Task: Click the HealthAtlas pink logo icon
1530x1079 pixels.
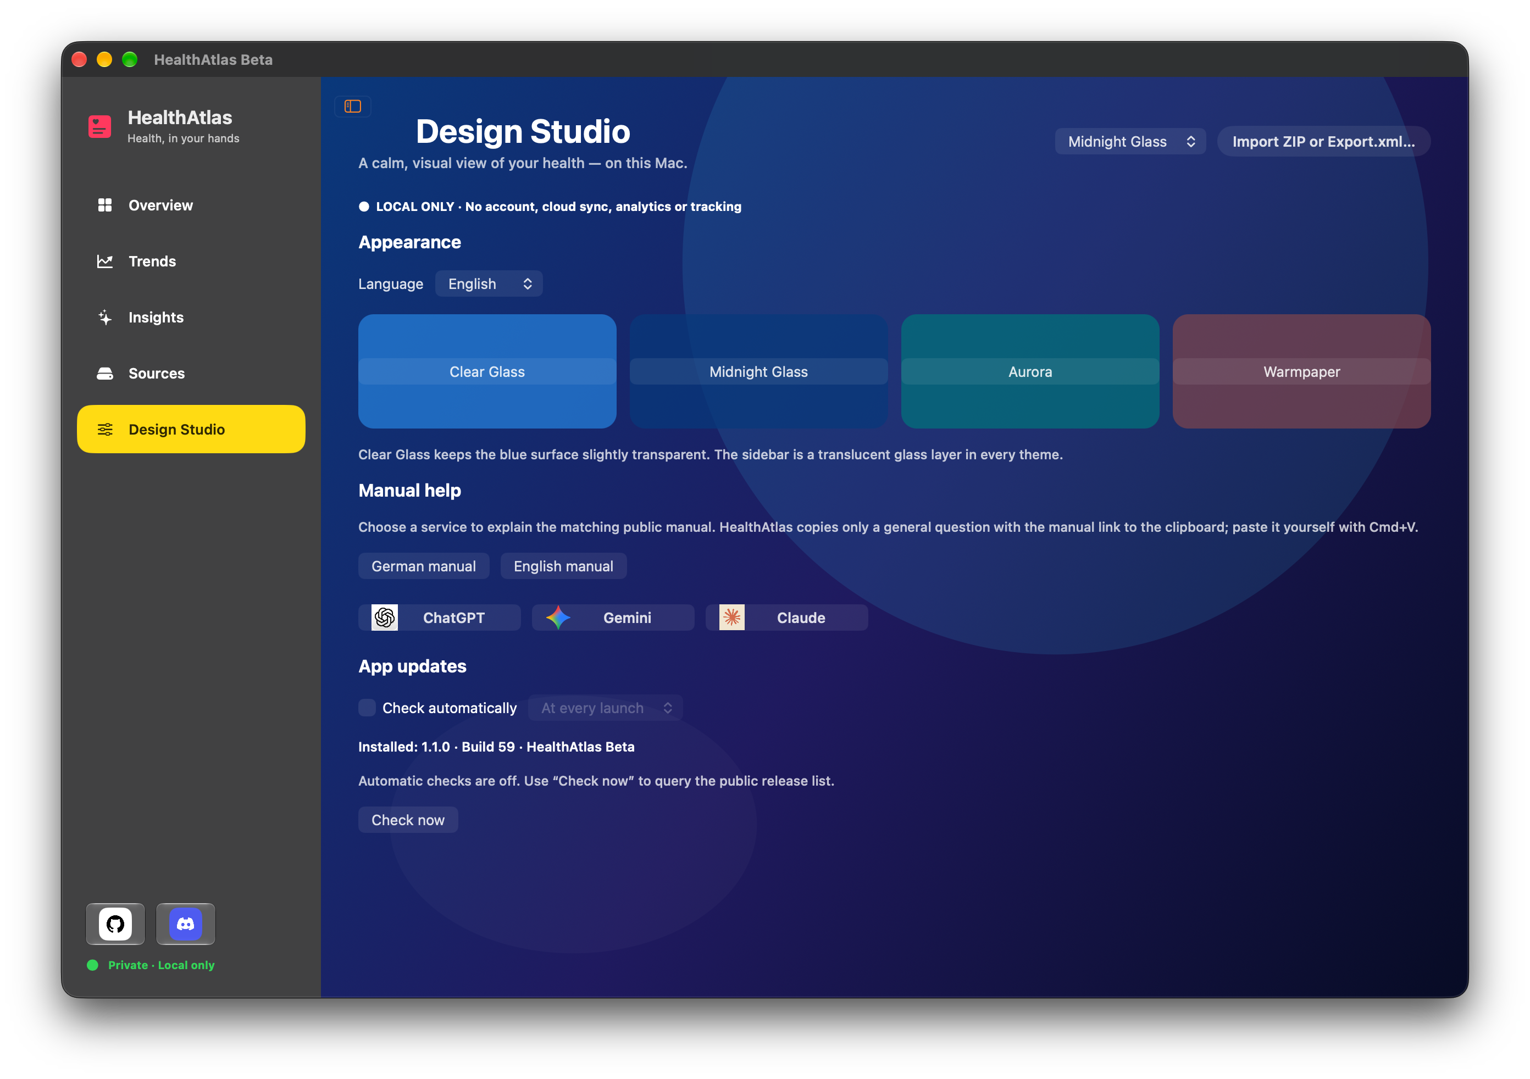Action: pos(100,126)
